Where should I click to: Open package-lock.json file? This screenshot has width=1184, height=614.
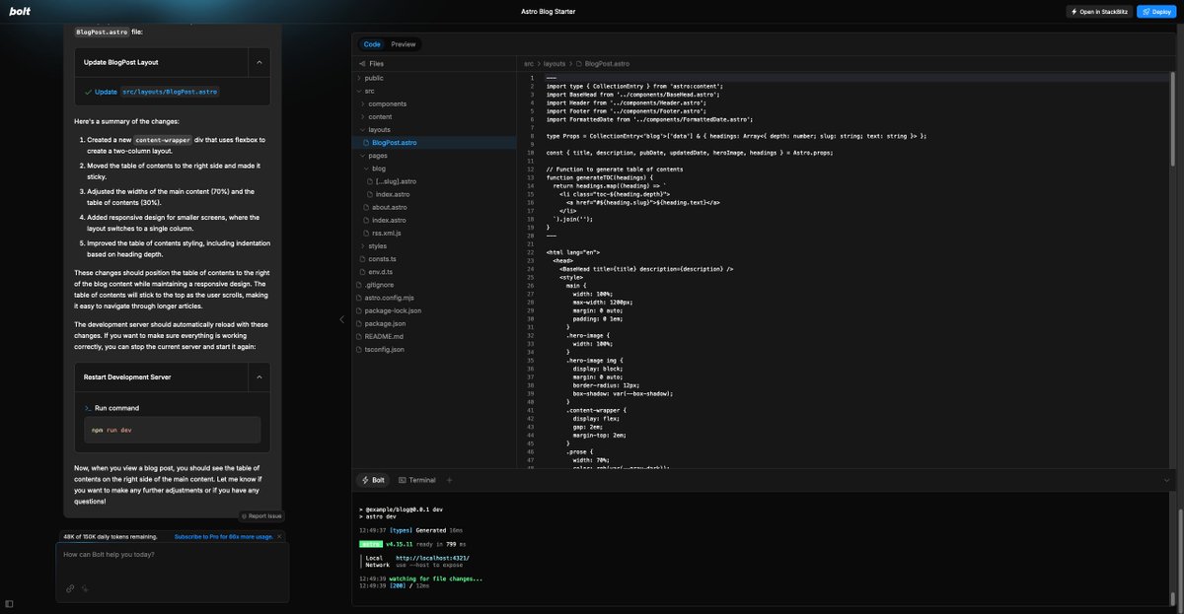(x=435, y=310)
